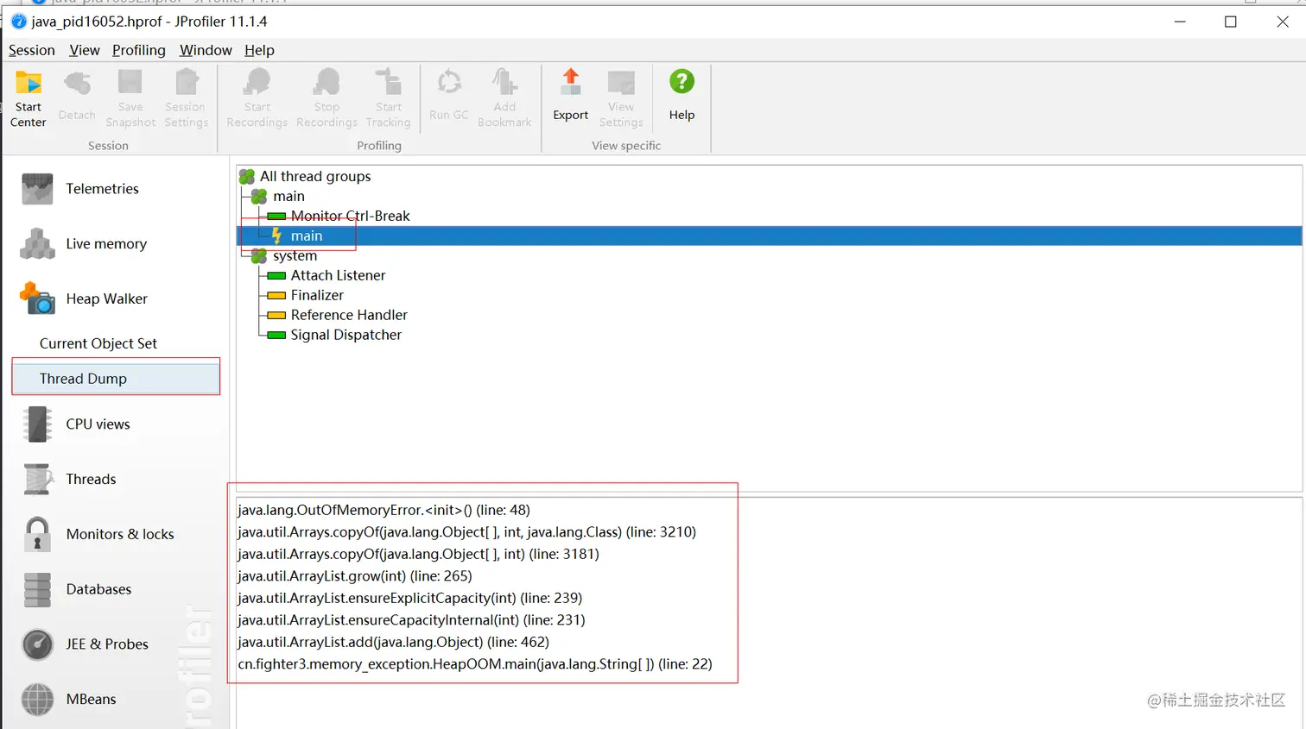Viewport: 1306px width, 729px height.
Task: Click the green Help icon
Action: (682, 82)
